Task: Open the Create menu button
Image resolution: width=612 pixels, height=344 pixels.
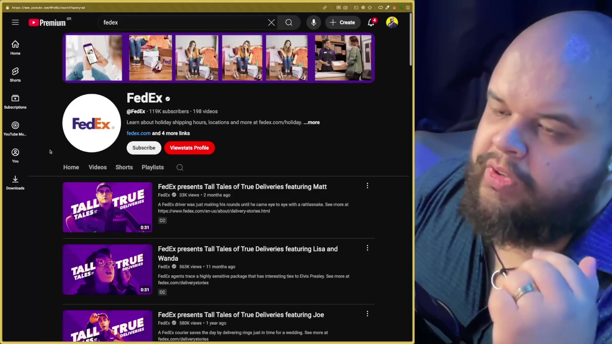Action: [343, 22]
